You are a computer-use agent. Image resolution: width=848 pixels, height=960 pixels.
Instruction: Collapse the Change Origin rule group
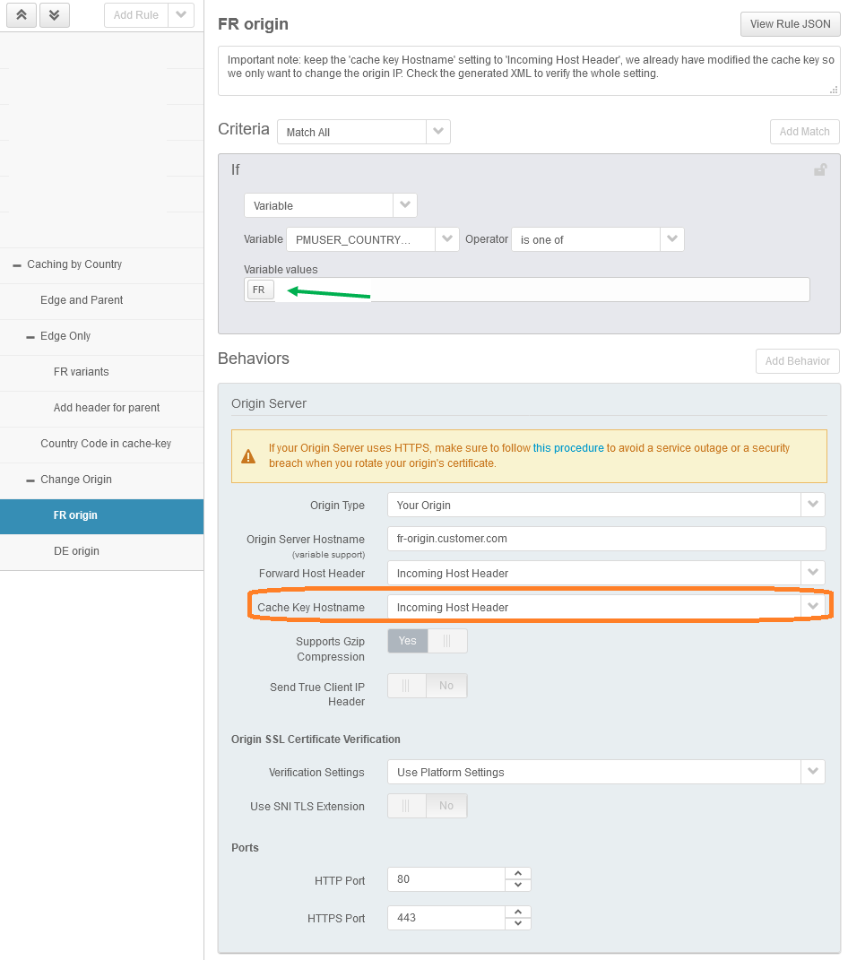click(x=30, y=480)
